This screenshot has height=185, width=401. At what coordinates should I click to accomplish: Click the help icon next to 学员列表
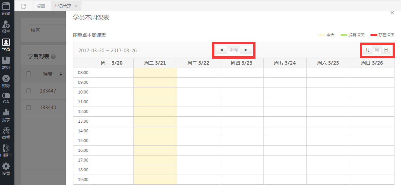pos(53,57)
